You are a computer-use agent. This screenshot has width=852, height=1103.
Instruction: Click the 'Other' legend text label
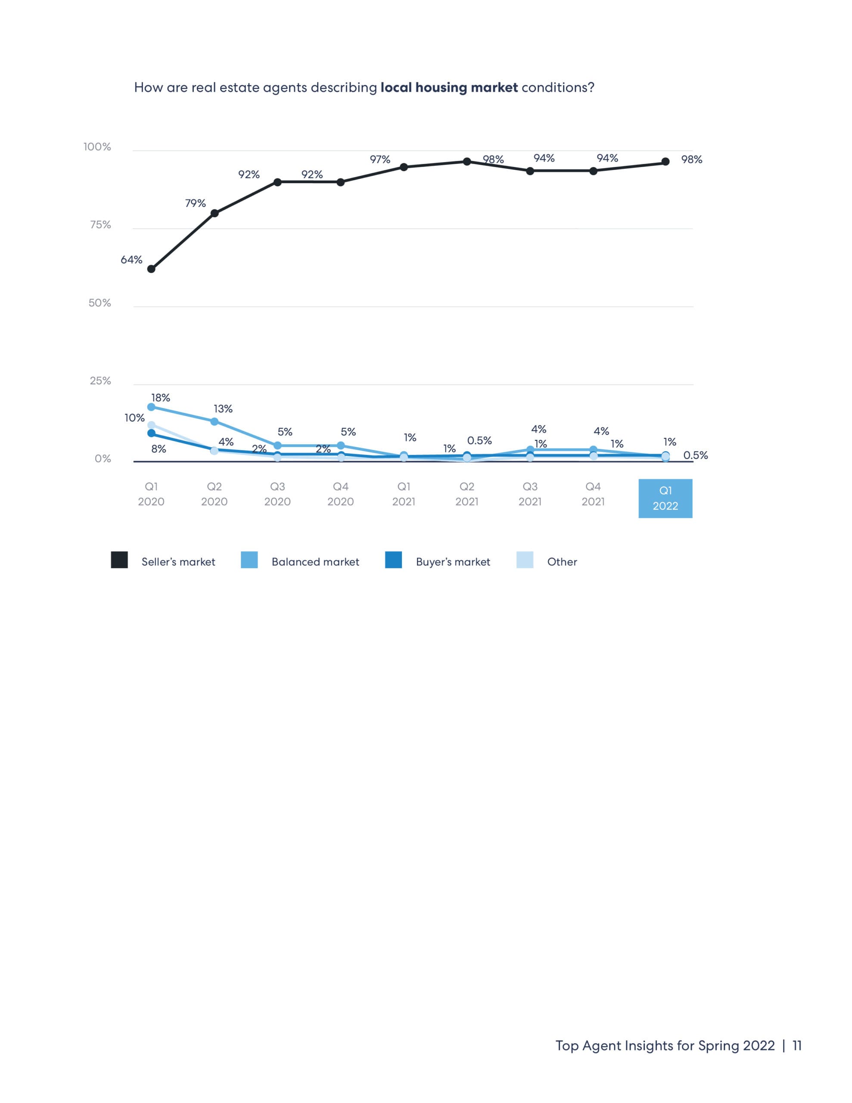pyautogui.click(x=562, y=561)
